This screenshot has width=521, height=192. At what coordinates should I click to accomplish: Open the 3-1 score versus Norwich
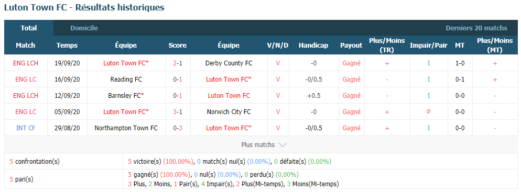coord(178,112)
